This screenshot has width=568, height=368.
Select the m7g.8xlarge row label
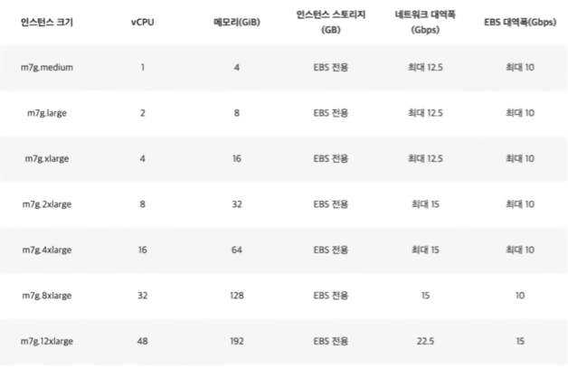pos(47,296)
